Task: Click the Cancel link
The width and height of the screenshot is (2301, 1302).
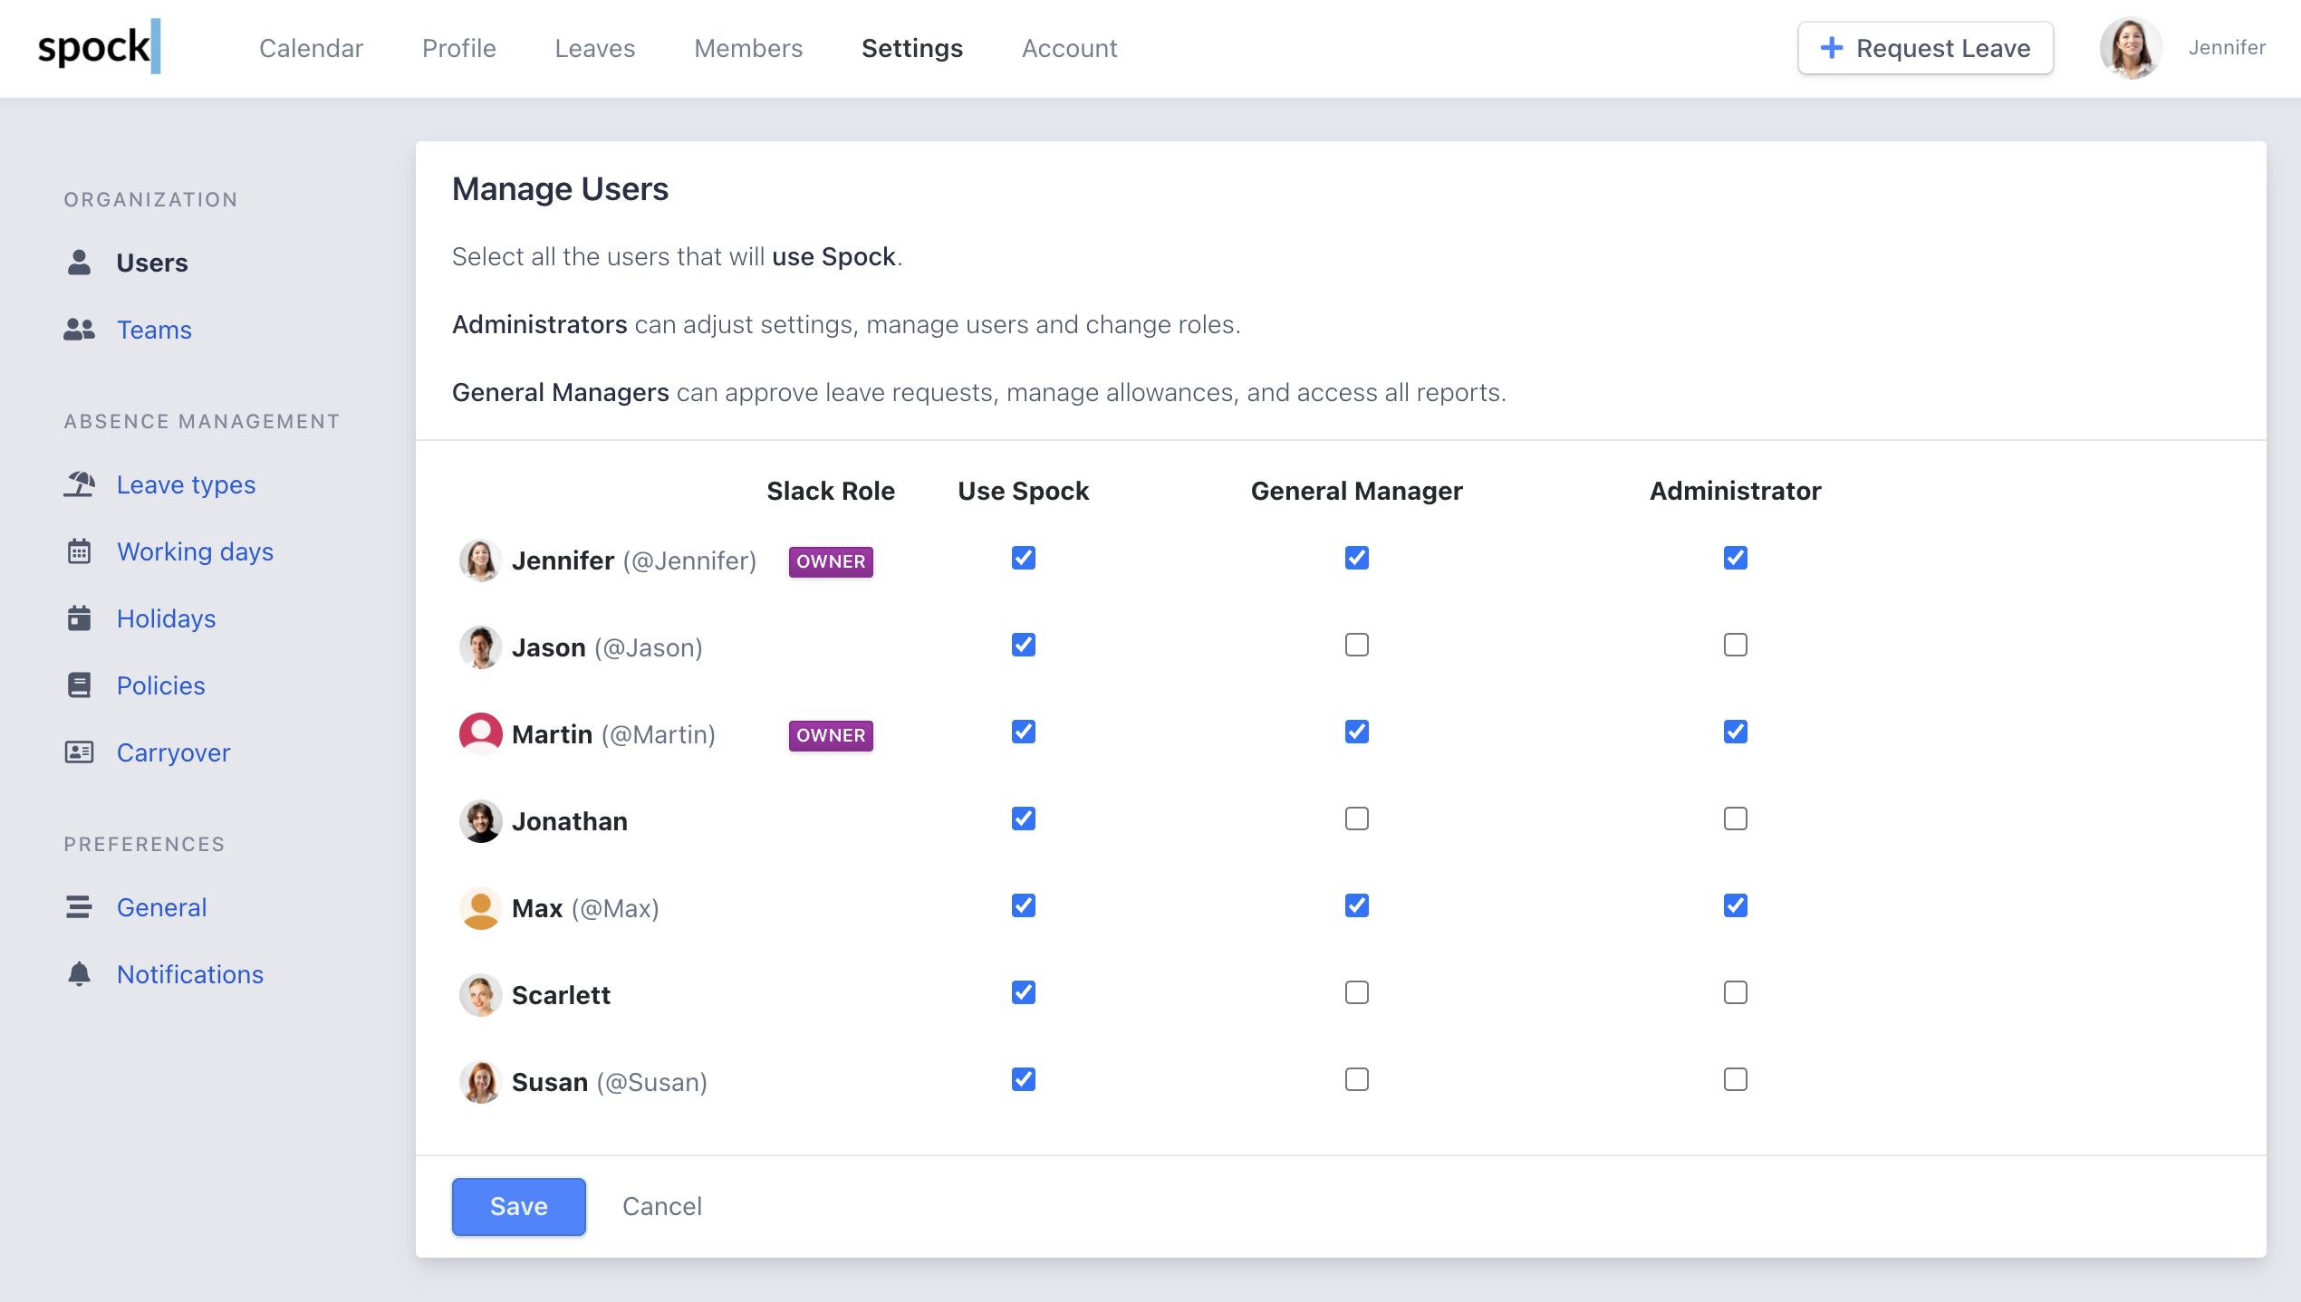Action: pos(661,1206)
